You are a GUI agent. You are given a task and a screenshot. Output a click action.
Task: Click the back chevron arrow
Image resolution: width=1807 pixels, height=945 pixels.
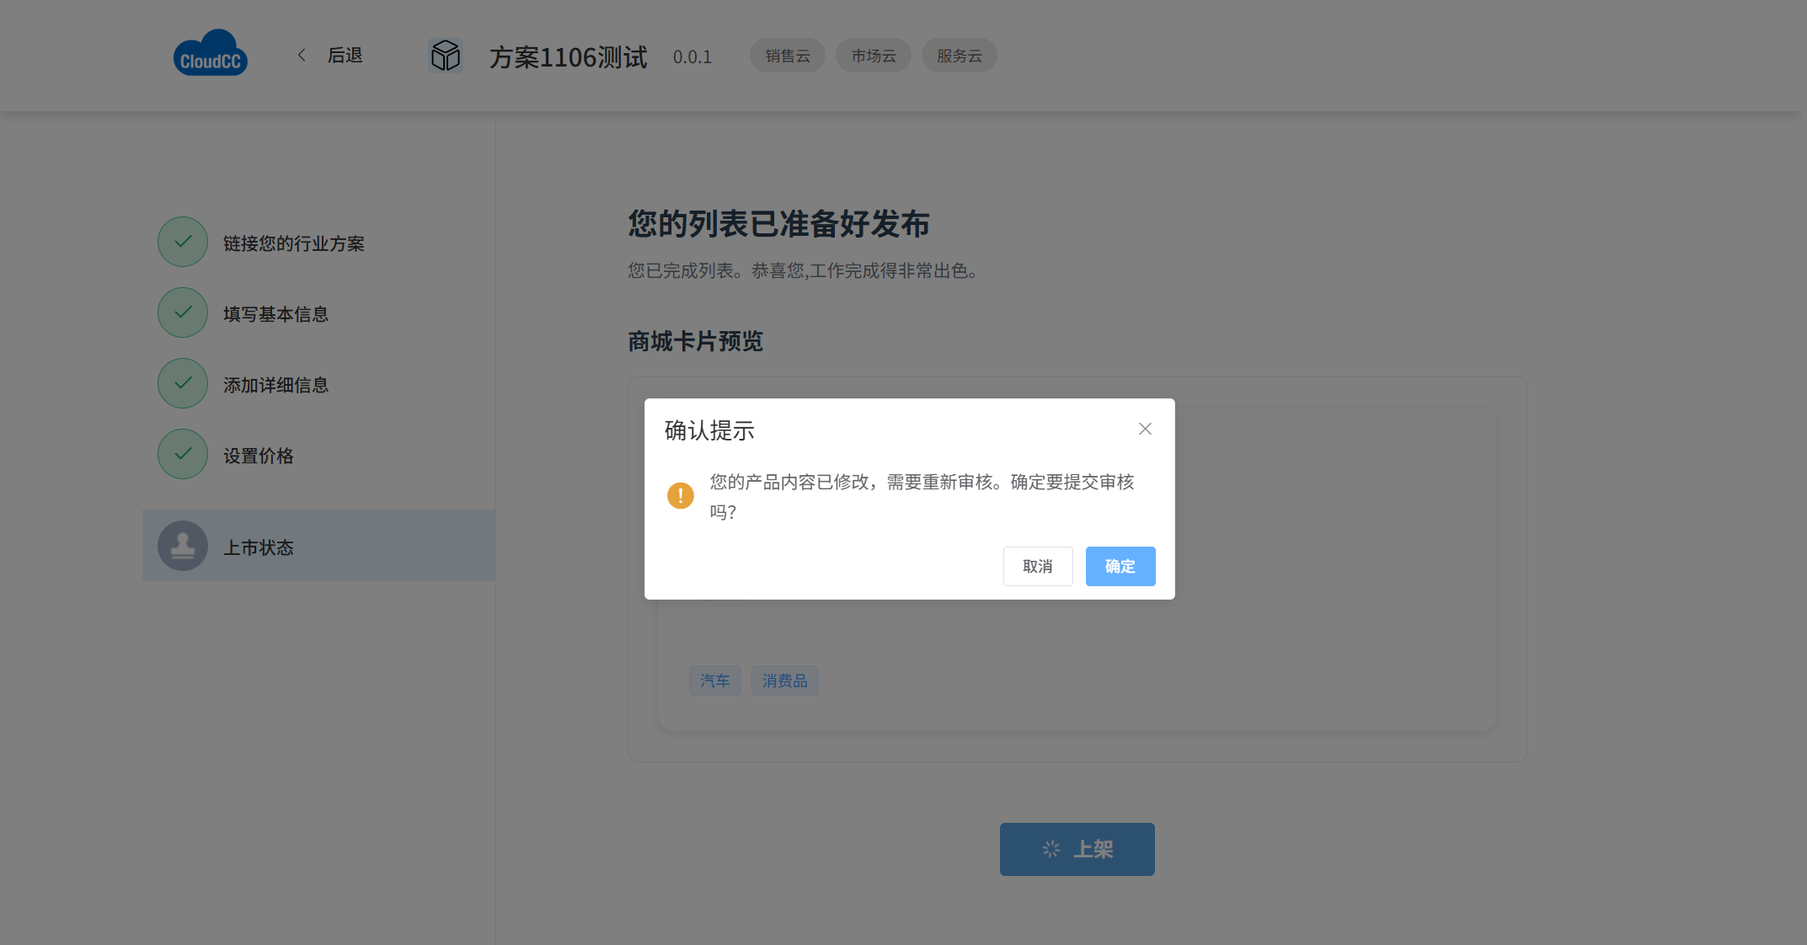point(302,56)
